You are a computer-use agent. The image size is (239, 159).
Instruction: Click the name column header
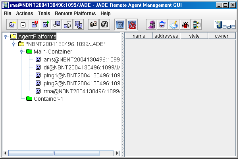139,36
